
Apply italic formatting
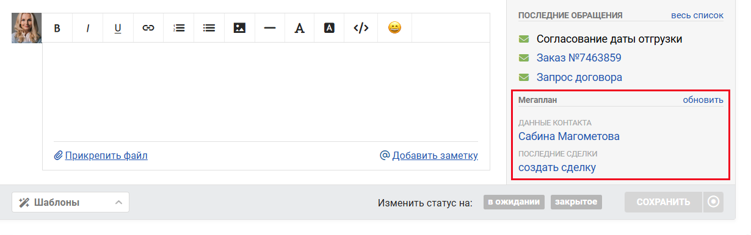(x=87, y=28)
